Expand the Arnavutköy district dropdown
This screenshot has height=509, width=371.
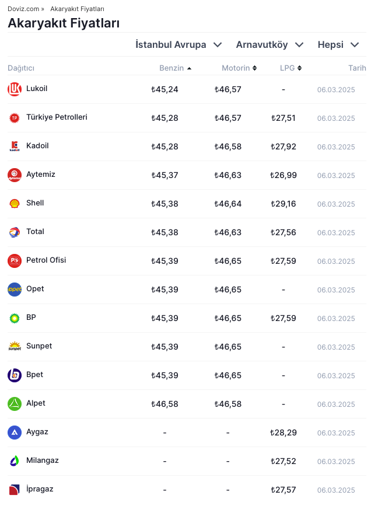pyautogui.click(x=269, y=44)
